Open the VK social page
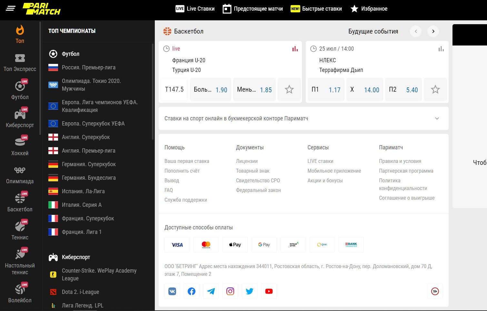The height and width of the screenshot is (311, 487). click(x=172, y=291)
